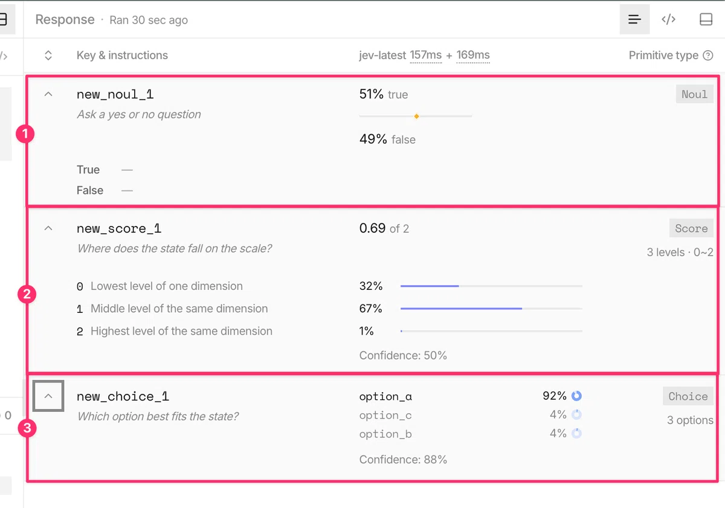Click the option_b 4% donut indicator
Viewport: 725px width, 508px height.
click(576, 434)
